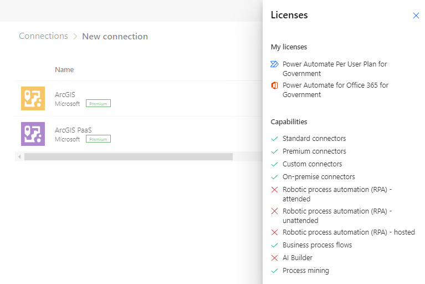Close the Licenses panel
The width and height of the screenshot is (425, 284).
point(416,16)
